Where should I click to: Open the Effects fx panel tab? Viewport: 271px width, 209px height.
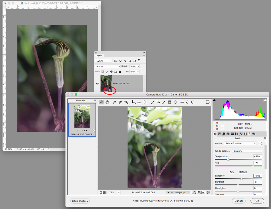(x=241, y=134)
